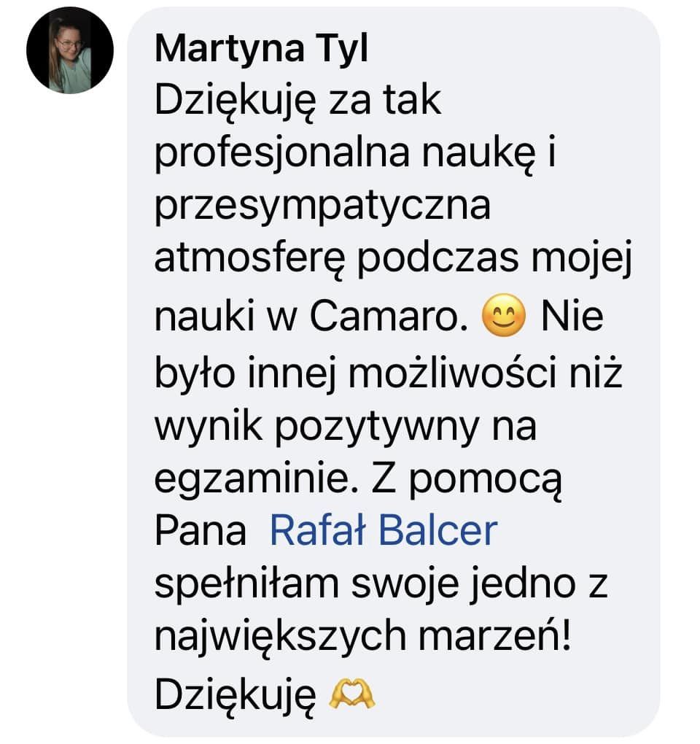Viewport: 700px width, 744px height.
Task: Click the word podczas in the comment
Action: (x=437, y=260)
